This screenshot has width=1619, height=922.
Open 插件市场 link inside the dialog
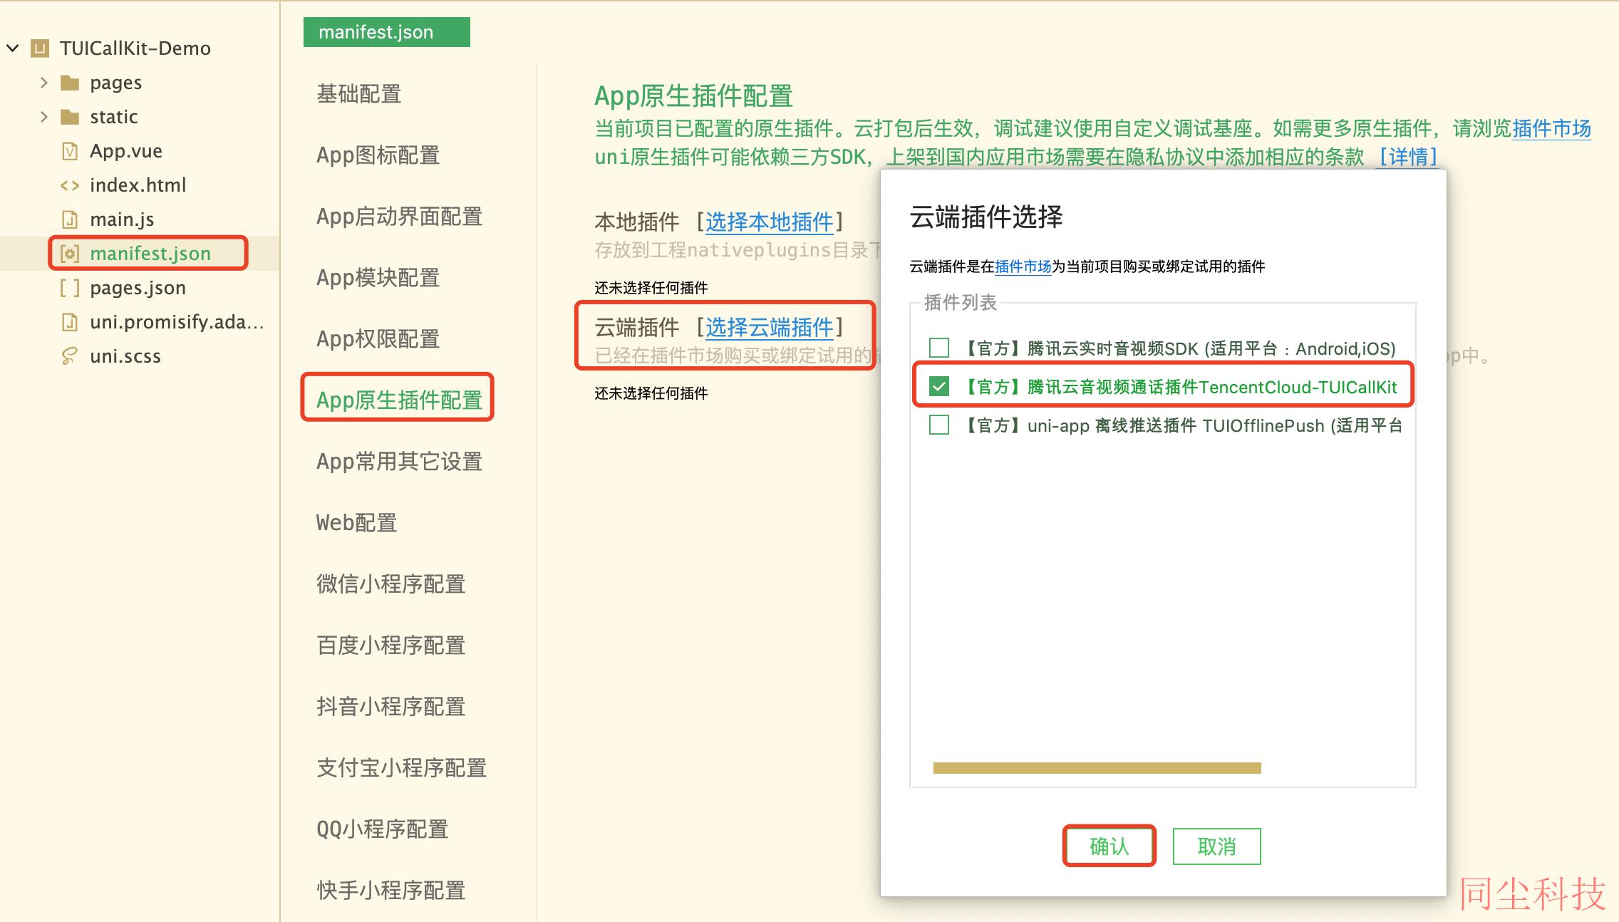(1023, 267)
